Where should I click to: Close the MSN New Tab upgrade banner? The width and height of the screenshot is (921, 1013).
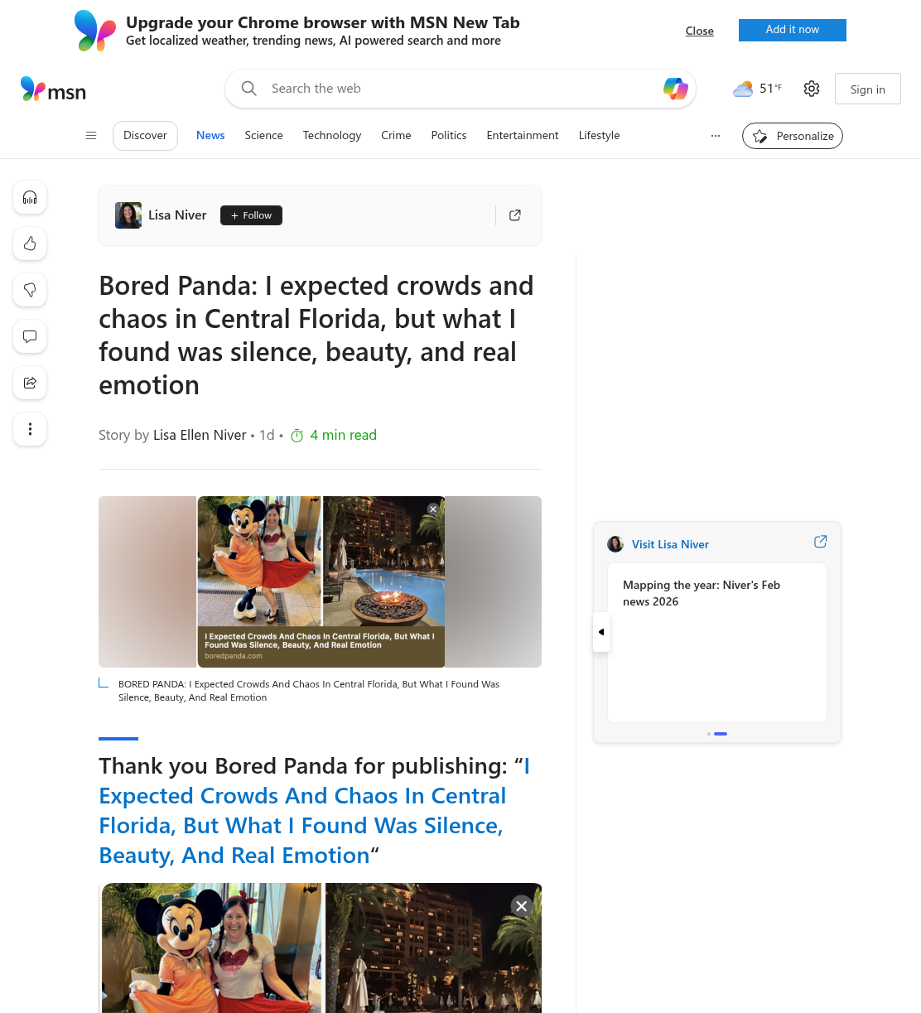click(x=700, y=31)
